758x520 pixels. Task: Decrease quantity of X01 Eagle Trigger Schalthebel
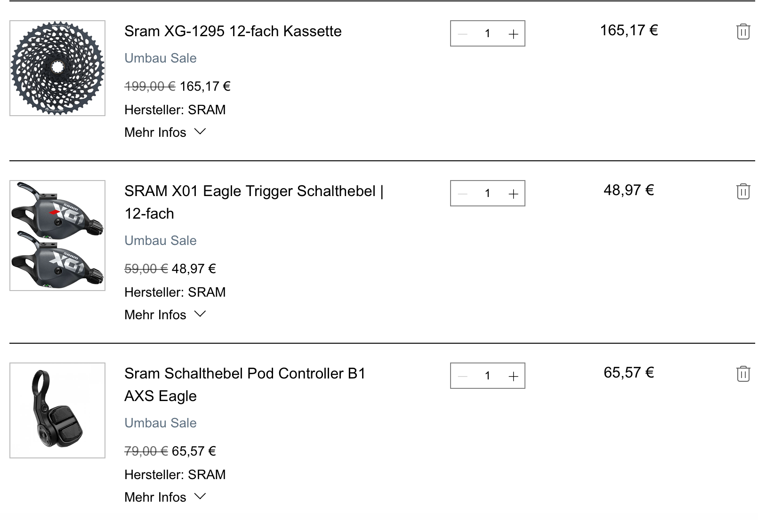pos(463,194)
